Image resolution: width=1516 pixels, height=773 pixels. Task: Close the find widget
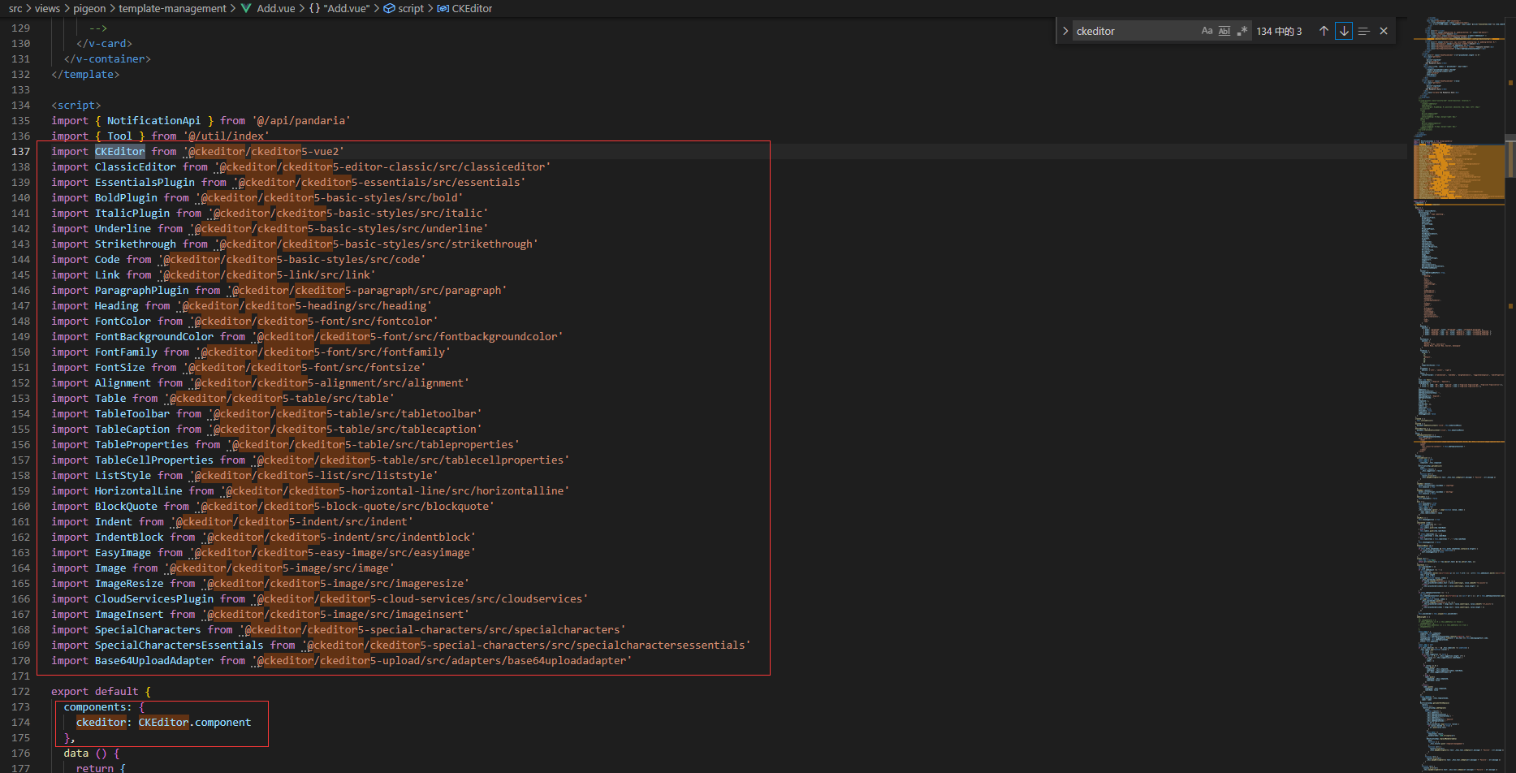coord(1384,31)
